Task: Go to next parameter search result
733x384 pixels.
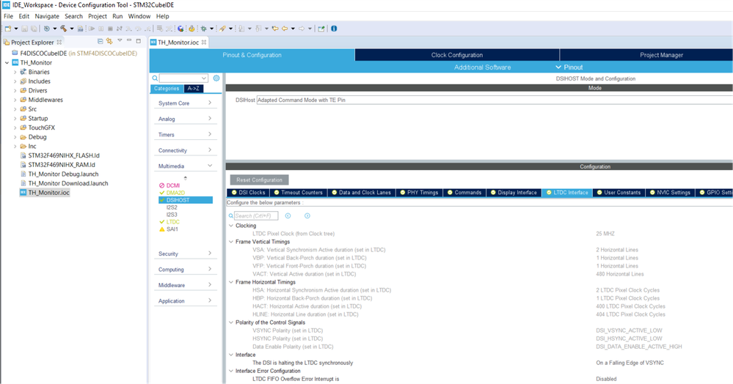Action: (307, 216)
